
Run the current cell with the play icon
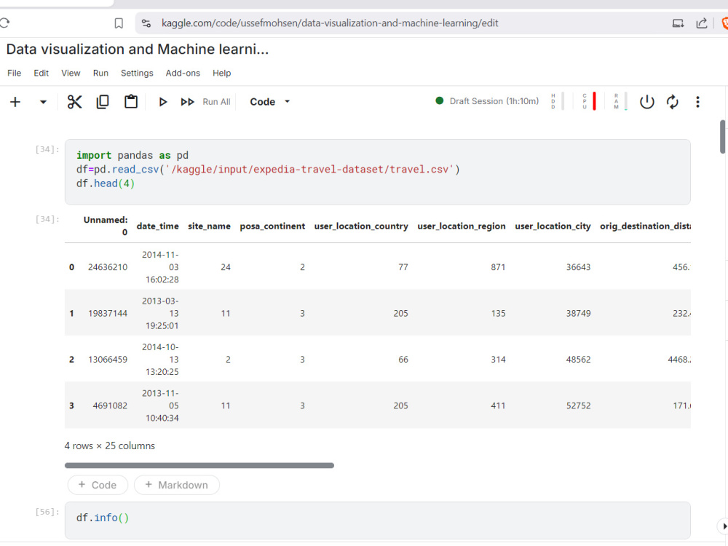pyautogui.click(x=163, y=102)
